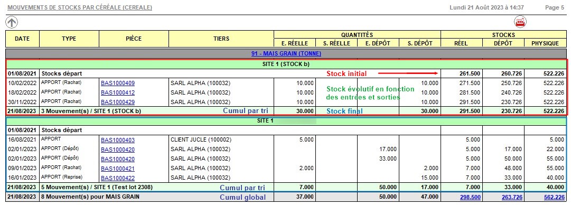Select the PIÈCE column header

[x=134, y=39]
